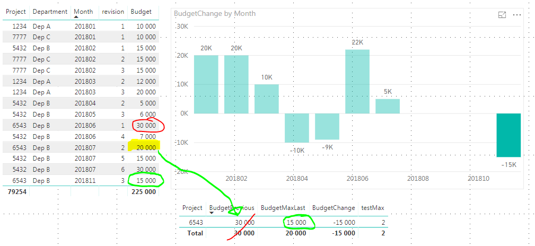Sort lower table by BudgetChange header
This screenshot has width=535, height=246.
point(334,208)
